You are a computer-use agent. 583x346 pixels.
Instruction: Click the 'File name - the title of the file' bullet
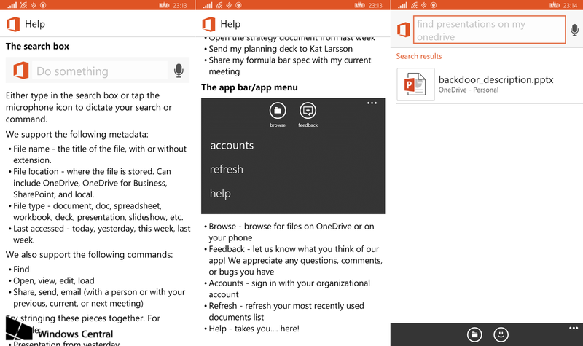pos(98,154)
